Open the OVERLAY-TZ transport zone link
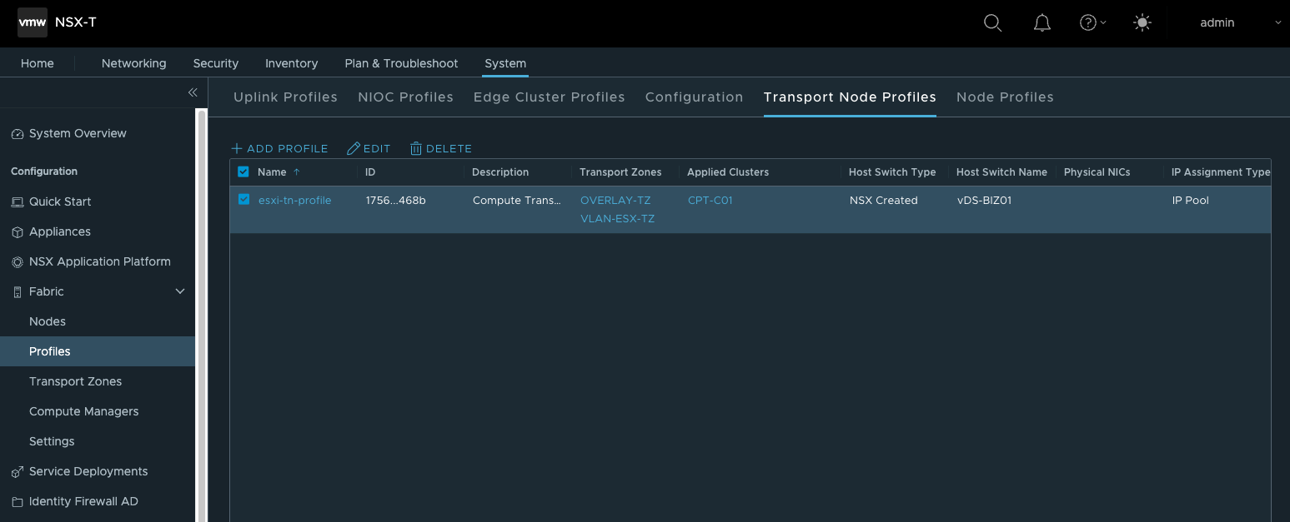This screenshot has width=1290, height=522. (615, 200)
